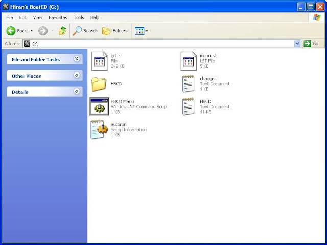The image size is (327, 245).
Task: Select the autorun setup information icon
Action: tap(99, 130)
